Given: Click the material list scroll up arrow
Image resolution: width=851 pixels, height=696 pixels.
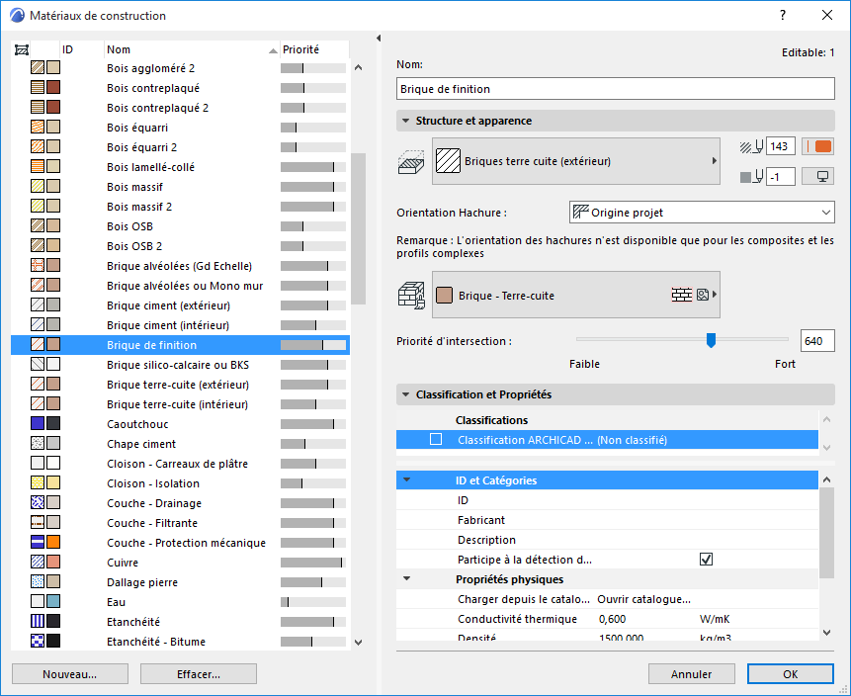Looking at the screenshot, I should click(x=358, y=68).
